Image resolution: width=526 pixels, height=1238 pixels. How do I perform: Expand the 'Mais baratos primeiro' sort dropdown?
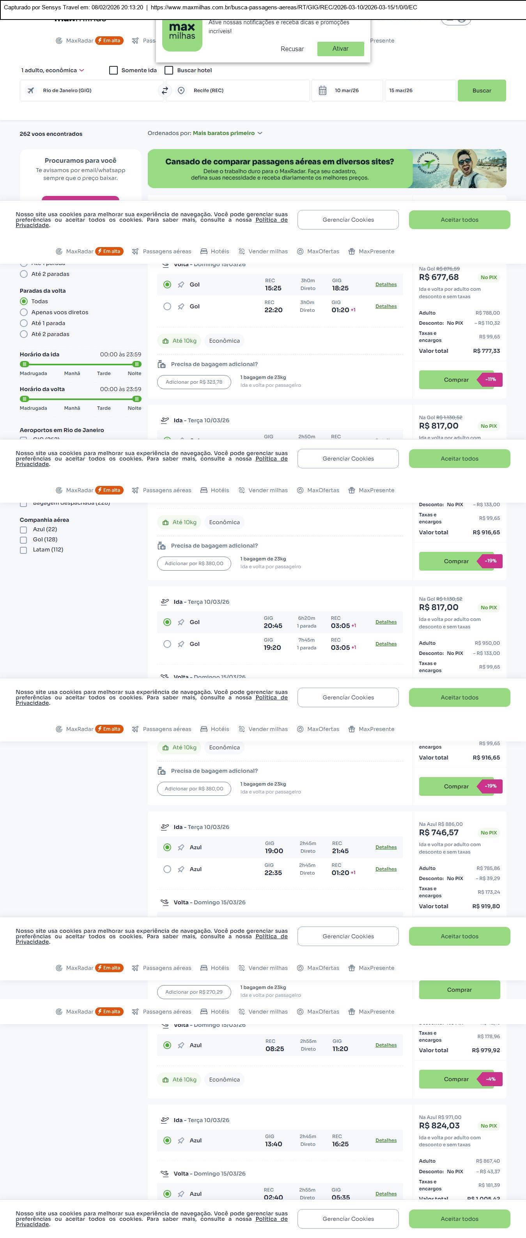point(227,133)
